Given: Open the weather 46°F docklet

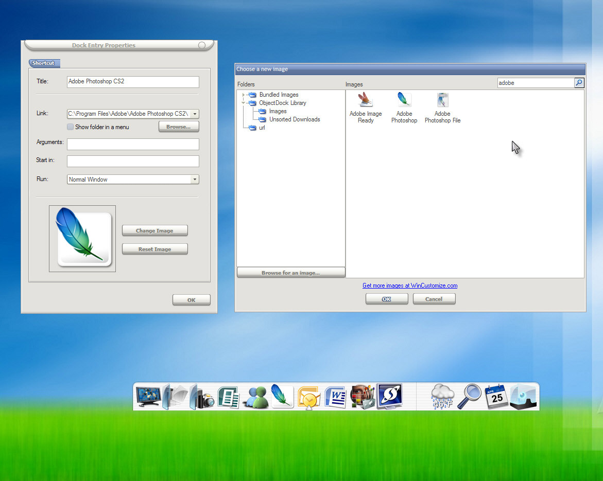Looking at the screenshot, I should point(442,396).
